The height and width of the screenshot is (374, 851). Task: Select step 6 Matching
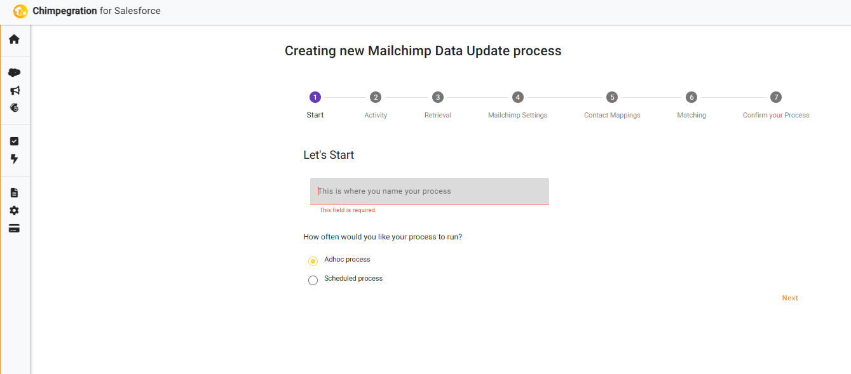tap(691, 97)
